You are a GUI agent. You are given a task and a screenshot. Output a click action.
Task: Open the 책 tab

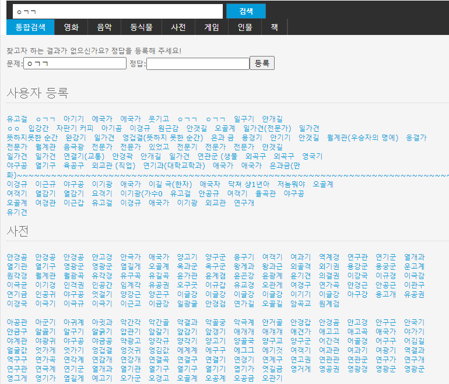(274, 27)
